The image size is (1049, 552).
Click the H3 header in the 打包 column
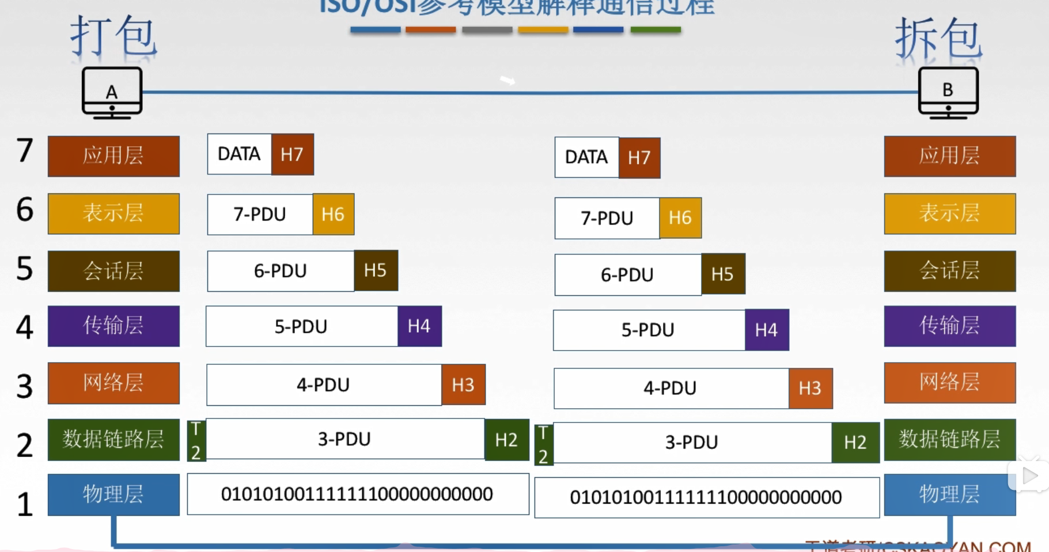click(464, 385)
